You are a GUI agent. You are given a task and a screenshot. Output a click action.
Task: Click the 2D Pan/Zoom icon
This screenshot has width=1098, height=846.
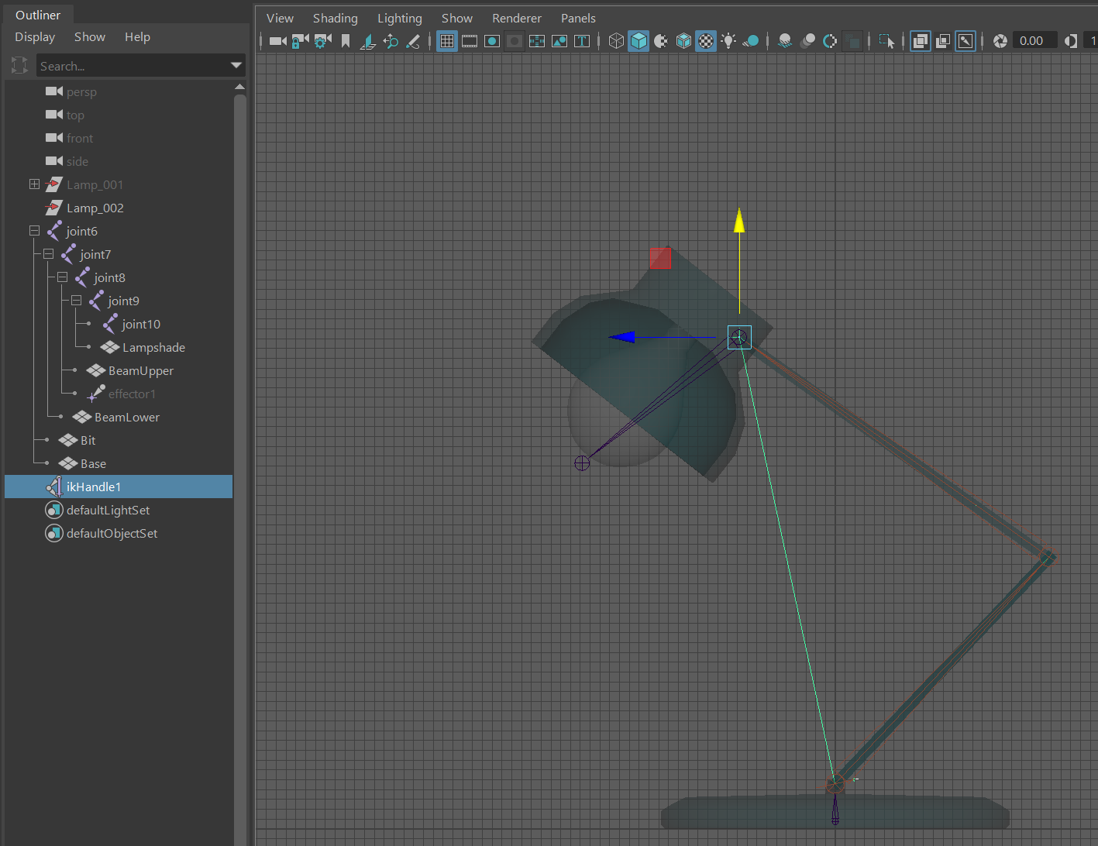tap(391, 41)
